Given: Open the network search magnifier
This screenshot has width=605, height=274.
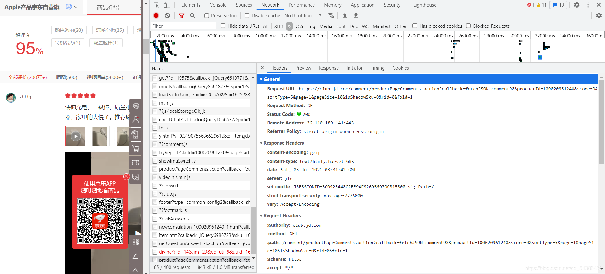Looking at the screenshot, I should tap(193, 15).
